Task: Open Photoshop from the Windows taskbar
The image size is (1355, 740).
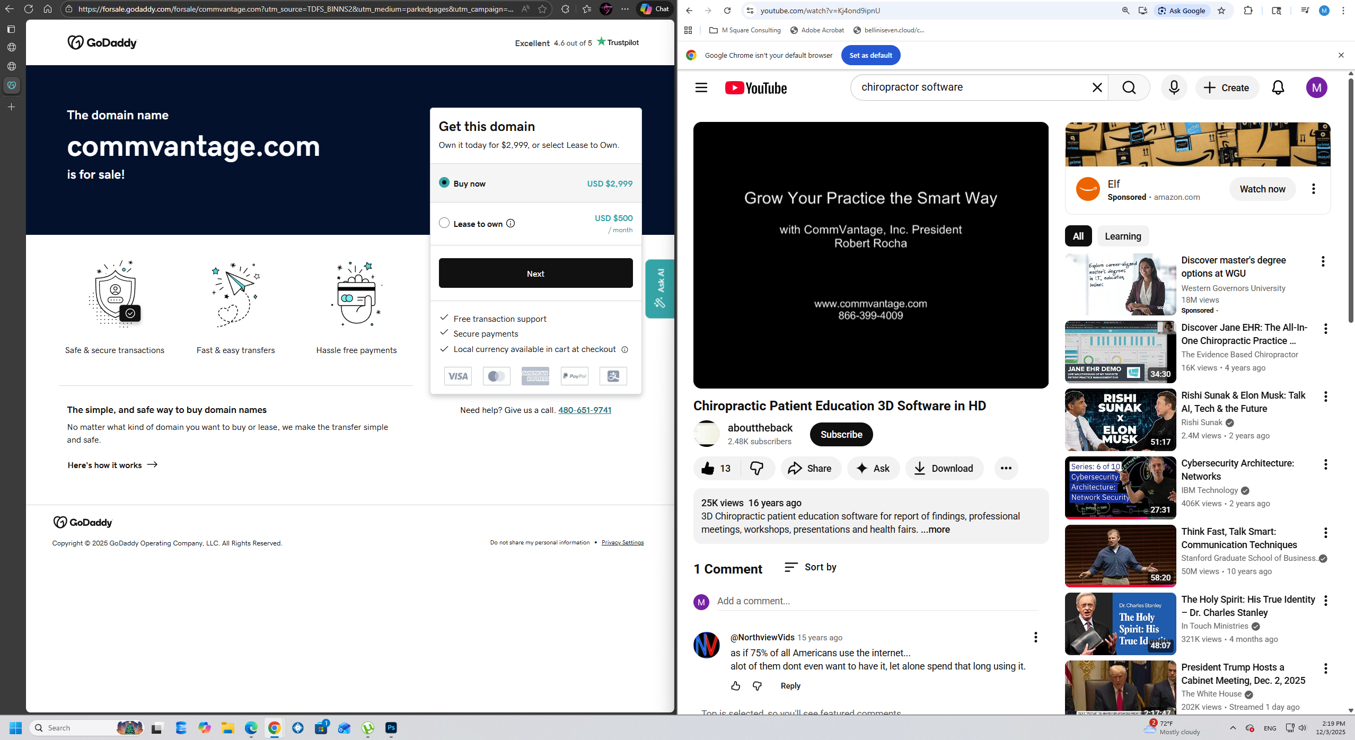Action: coord(391,728)
